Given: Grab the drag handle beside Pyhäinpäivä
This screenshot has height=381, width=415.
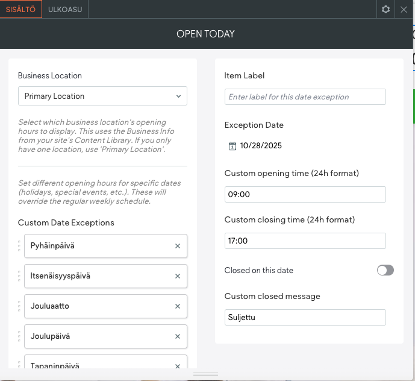Looking at the screenshot, I should 20,246.
